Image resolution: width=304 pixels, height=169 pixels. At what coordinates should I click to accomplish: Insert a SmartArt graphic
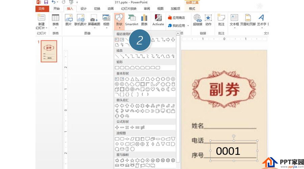132,20
